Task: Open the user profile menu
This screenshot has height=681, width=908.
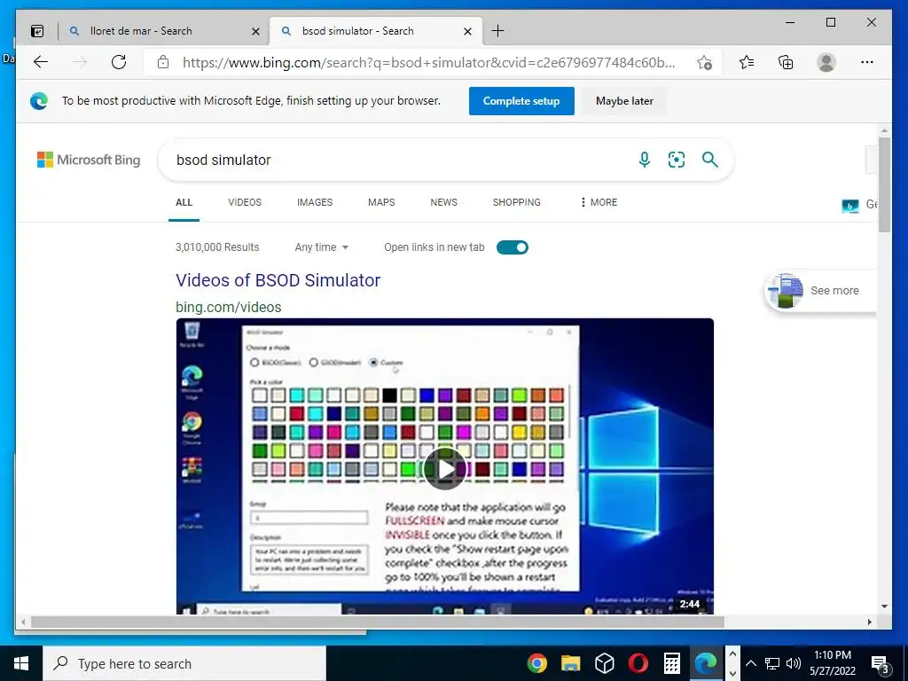Action: click(x=826, y=62)
